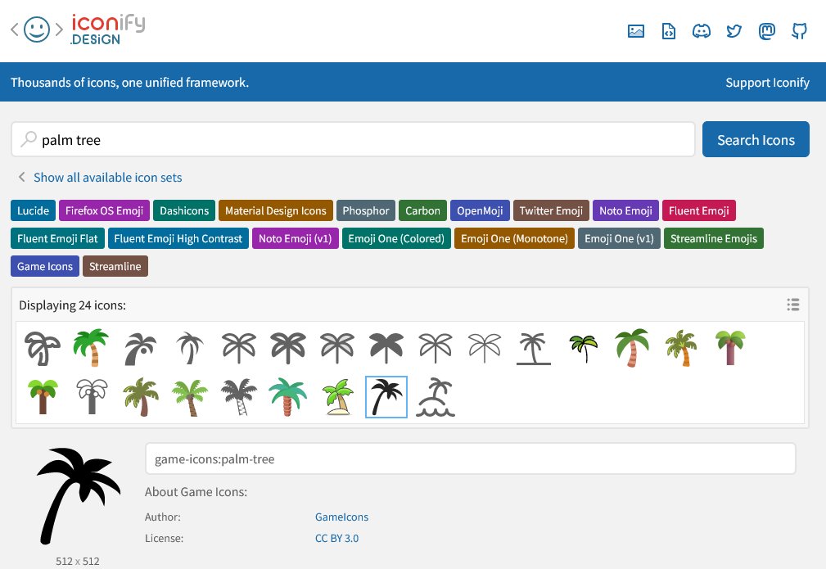Open the GitHub cat icon
This screenshot has width=826, height=569.
tap(799, 31)
